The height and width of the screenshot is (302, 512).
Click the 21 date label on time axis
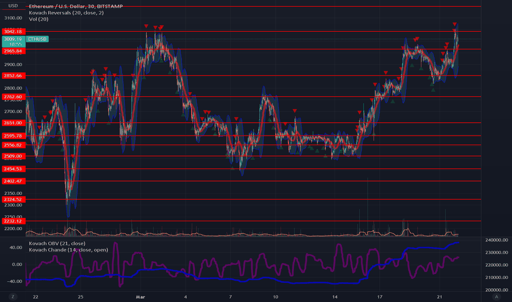[x=439, y=297]
